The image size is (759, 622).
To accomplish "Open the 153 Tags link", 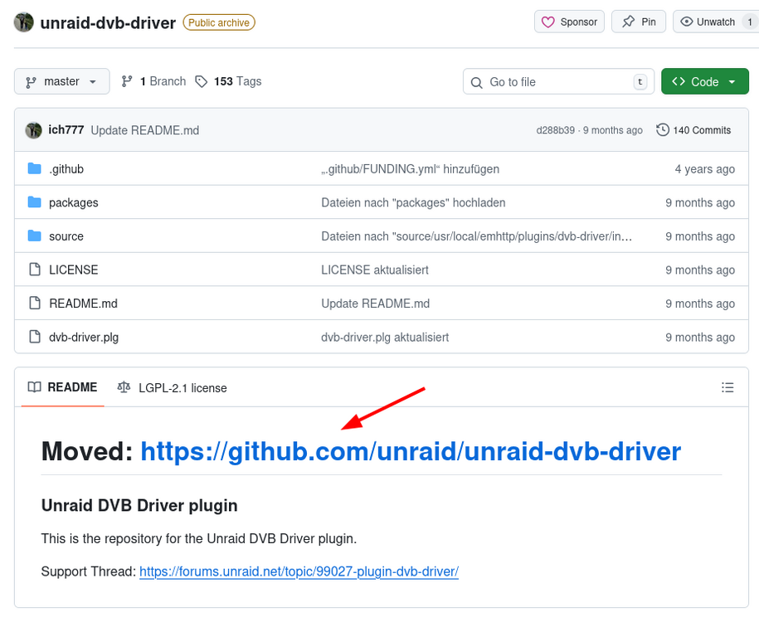I will pyautogui.click(x=228, y=81).
